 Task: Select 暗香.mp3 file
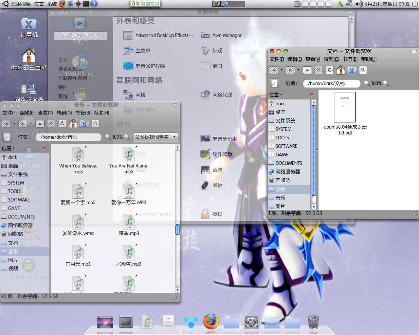point(129,225)
